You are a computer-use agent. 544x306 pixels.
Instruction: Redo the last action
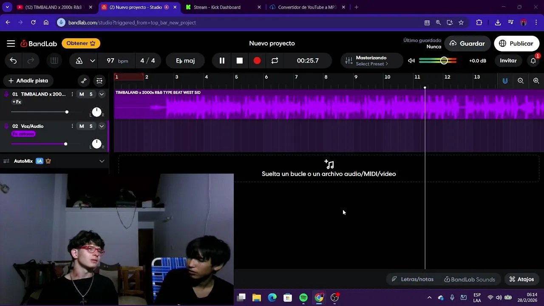click(31, 61)
